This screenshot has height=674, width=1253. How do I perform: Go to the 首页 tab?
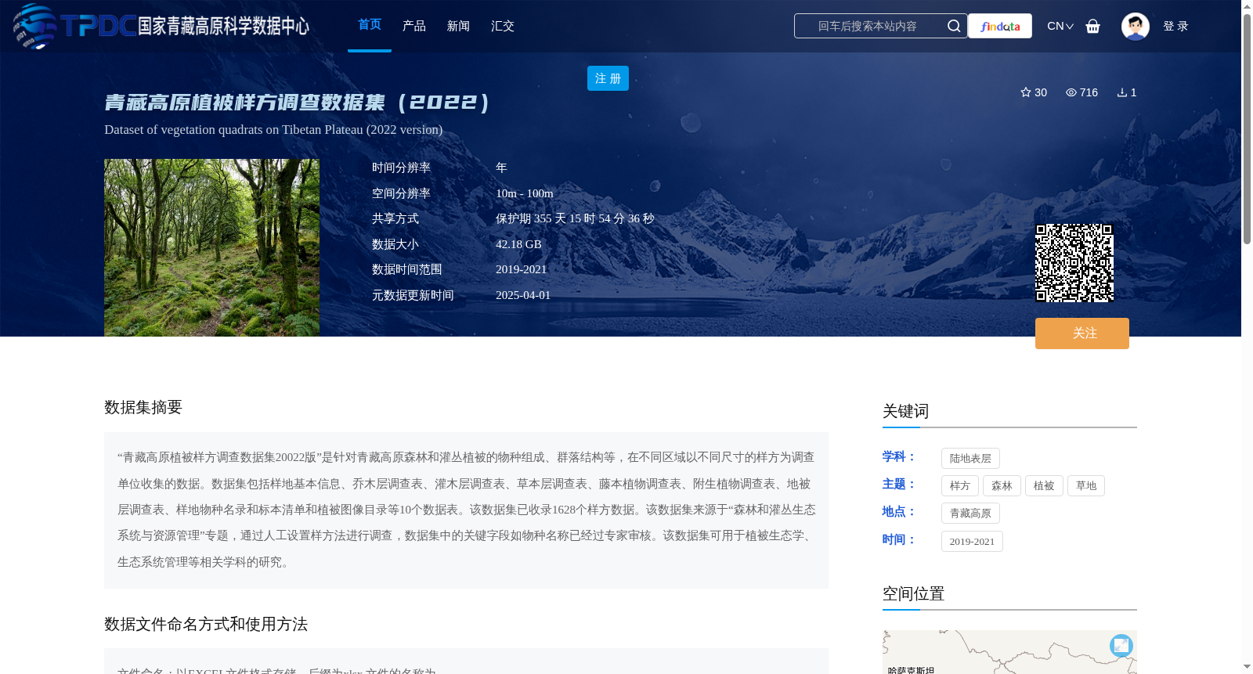coord(370,25)
